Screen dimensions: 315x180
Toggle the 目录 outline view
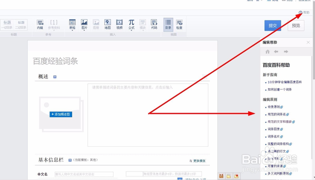(x=168, y=25)
